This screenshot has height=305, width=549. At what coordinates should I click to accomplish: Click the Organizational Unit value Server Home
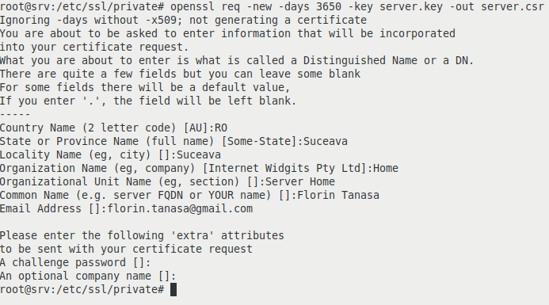tap(300, 181)
